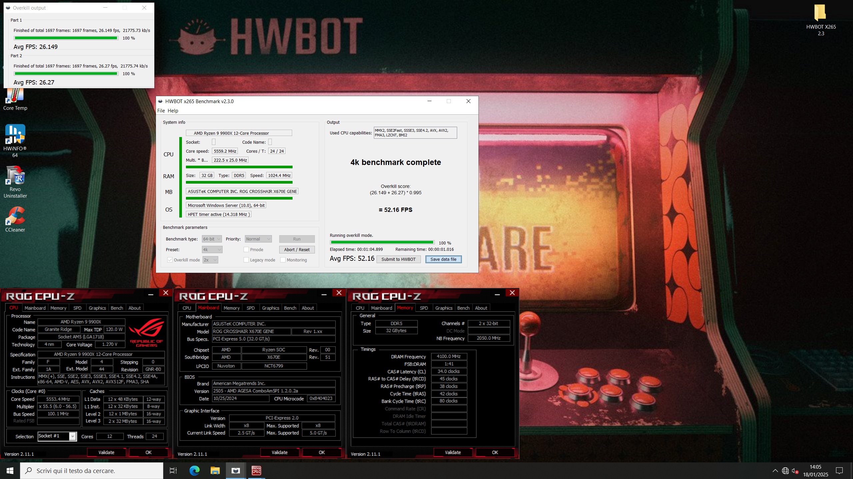Click Validate in left CPU-Z window
This screenshot has width=853, height=479.
pyautogui.click(x=106, y=452)
